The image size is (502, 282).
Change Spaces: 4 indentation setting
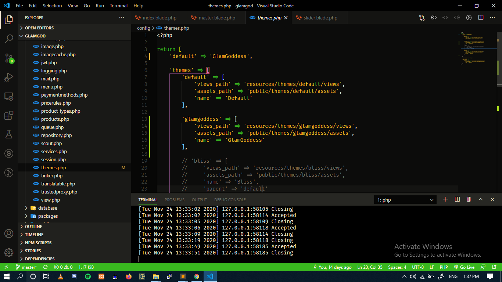[397, 267]
